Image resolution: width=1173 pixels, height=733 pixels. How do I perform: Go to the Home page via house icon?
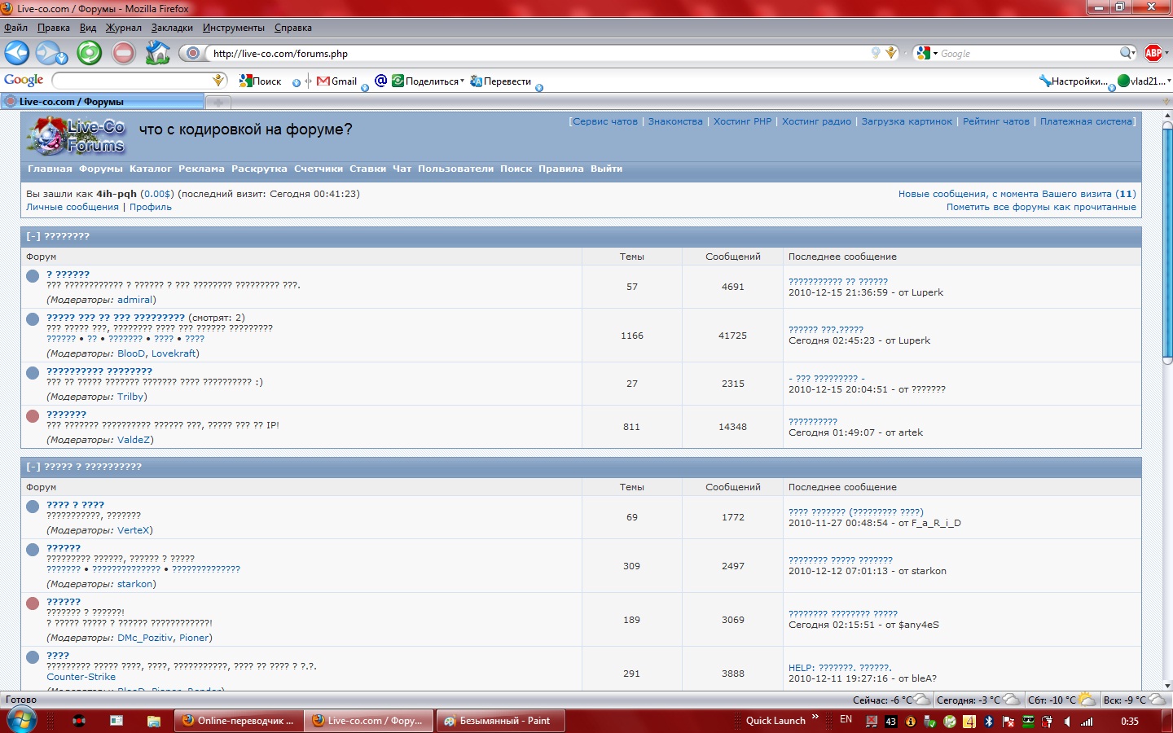click(157, 53)
